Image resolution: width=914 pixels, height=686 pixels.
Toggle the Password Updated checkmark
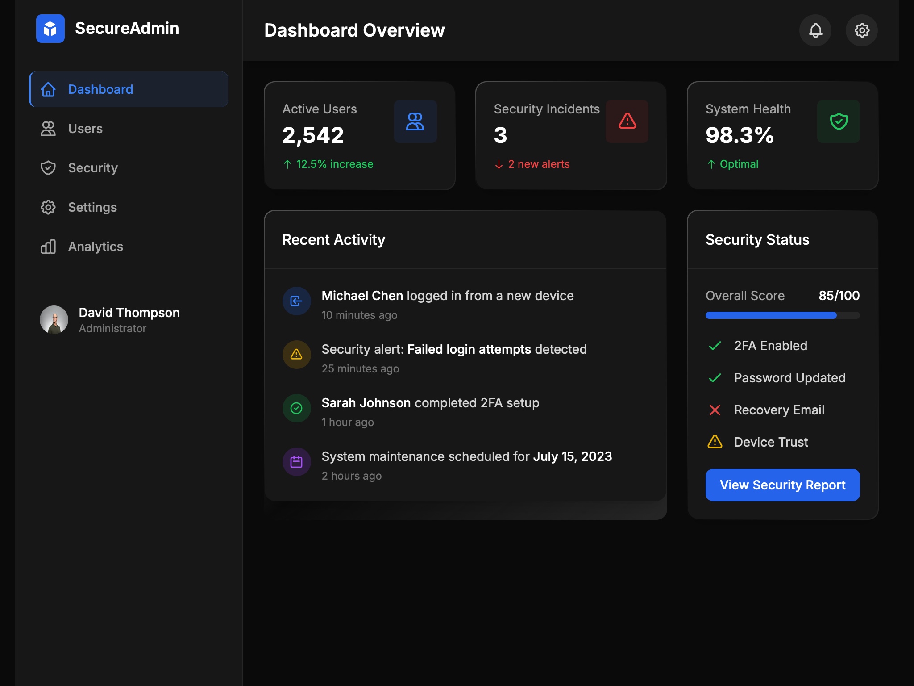pyautogui.click(x=715, y=377)
